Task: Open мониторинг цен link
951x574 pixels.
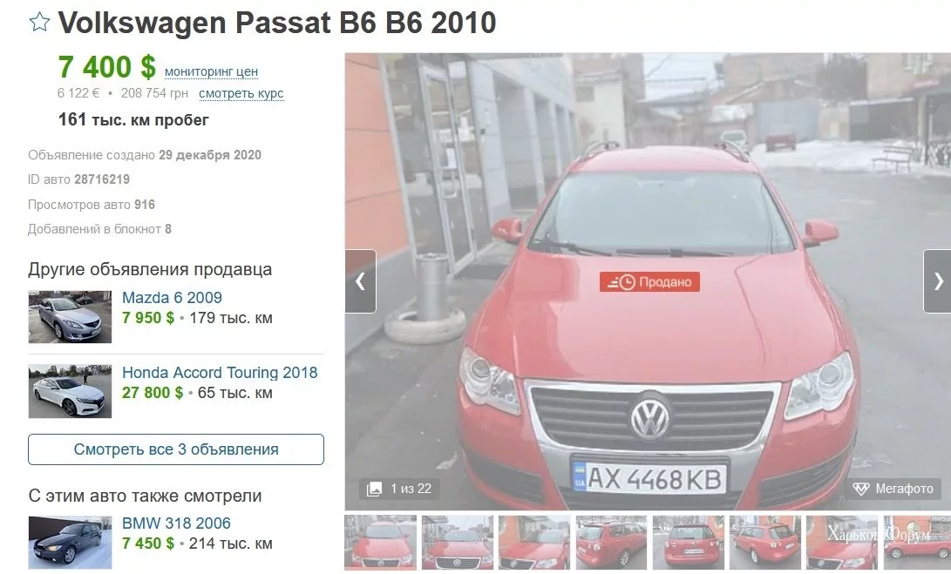Action: 211,71
